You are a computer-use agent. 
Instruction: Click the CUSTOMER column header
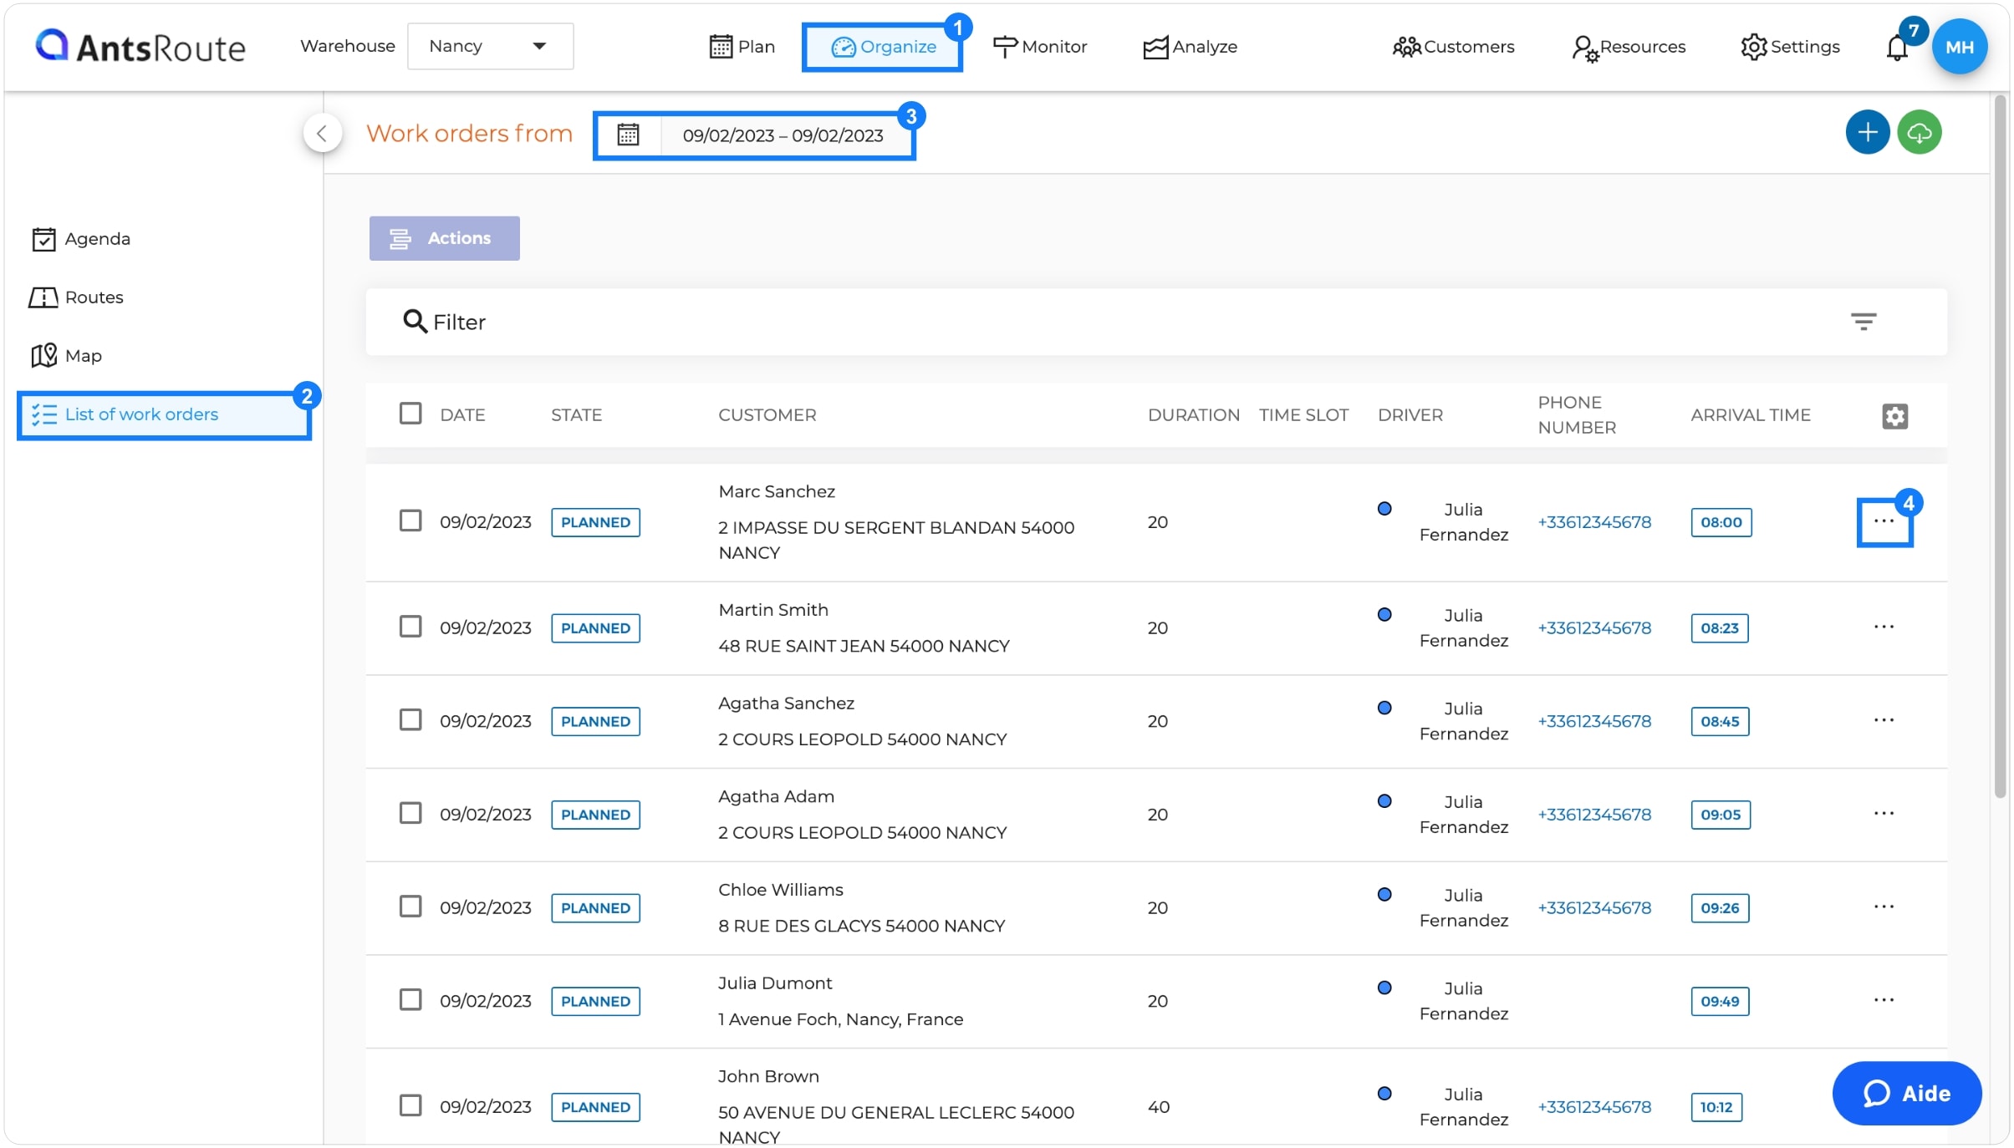(767, 415)
